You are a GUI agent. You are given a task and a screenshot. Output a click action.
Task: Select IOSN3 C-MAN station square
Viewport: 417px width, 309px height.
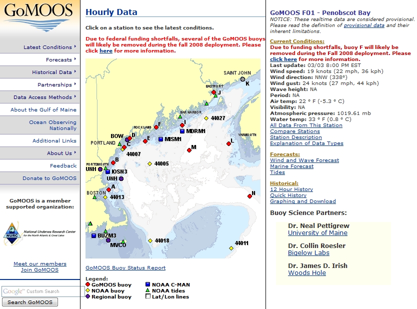pos(107,172)
